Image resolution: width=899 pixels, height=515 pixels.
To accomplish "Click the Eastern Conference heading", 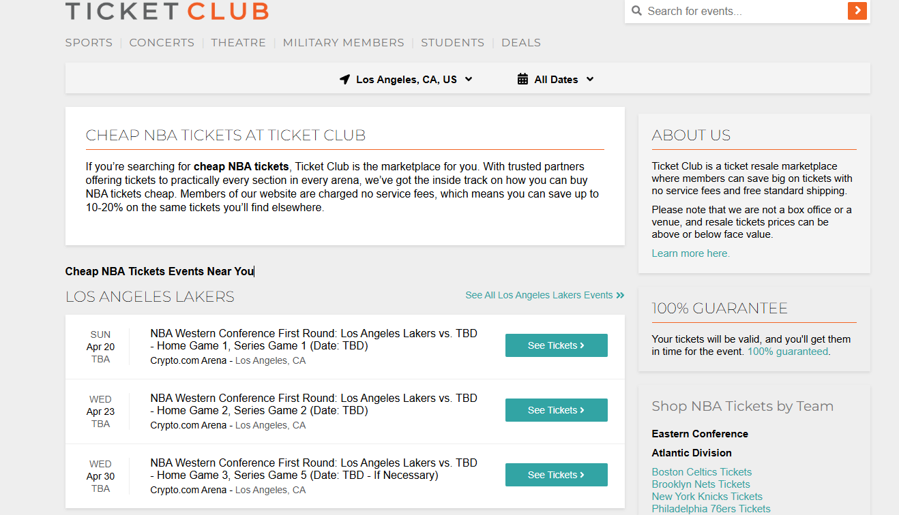I will coord(700,434).
